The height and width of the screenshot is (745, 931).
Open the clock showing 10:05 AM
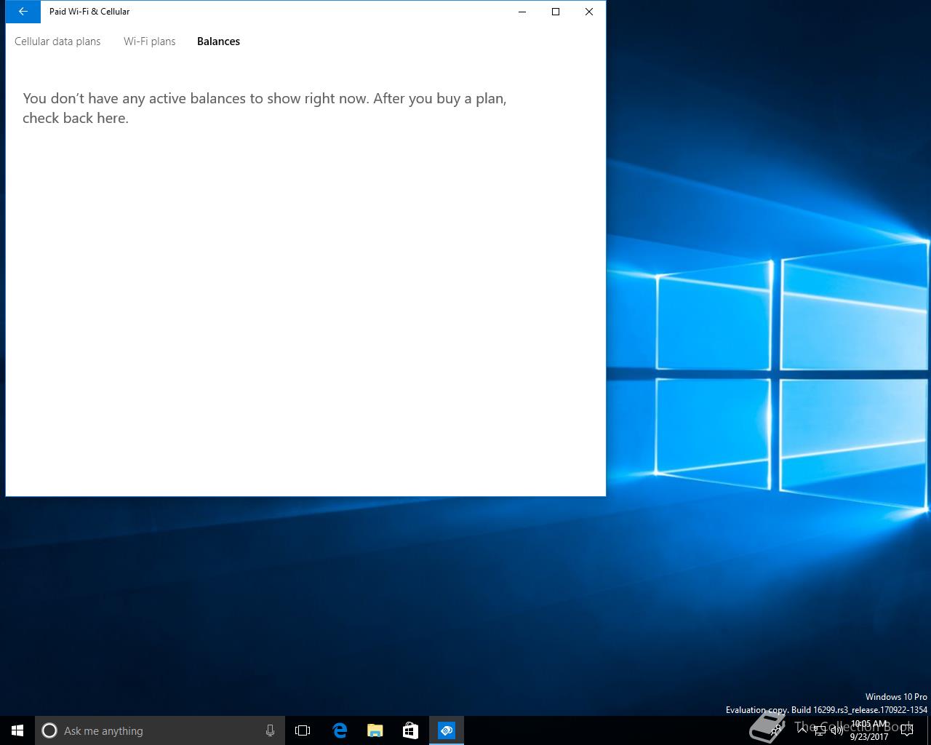[869, 730]
